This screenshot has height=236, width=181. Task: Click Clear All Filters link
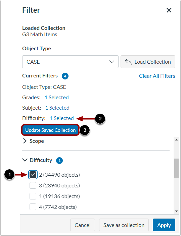[157, 76]
